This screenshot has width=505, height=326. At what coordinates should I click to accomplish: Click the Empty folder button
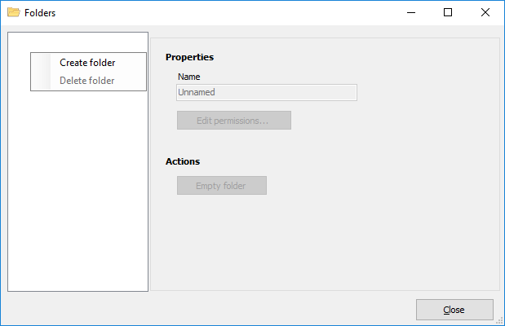[x=222, y=185]
